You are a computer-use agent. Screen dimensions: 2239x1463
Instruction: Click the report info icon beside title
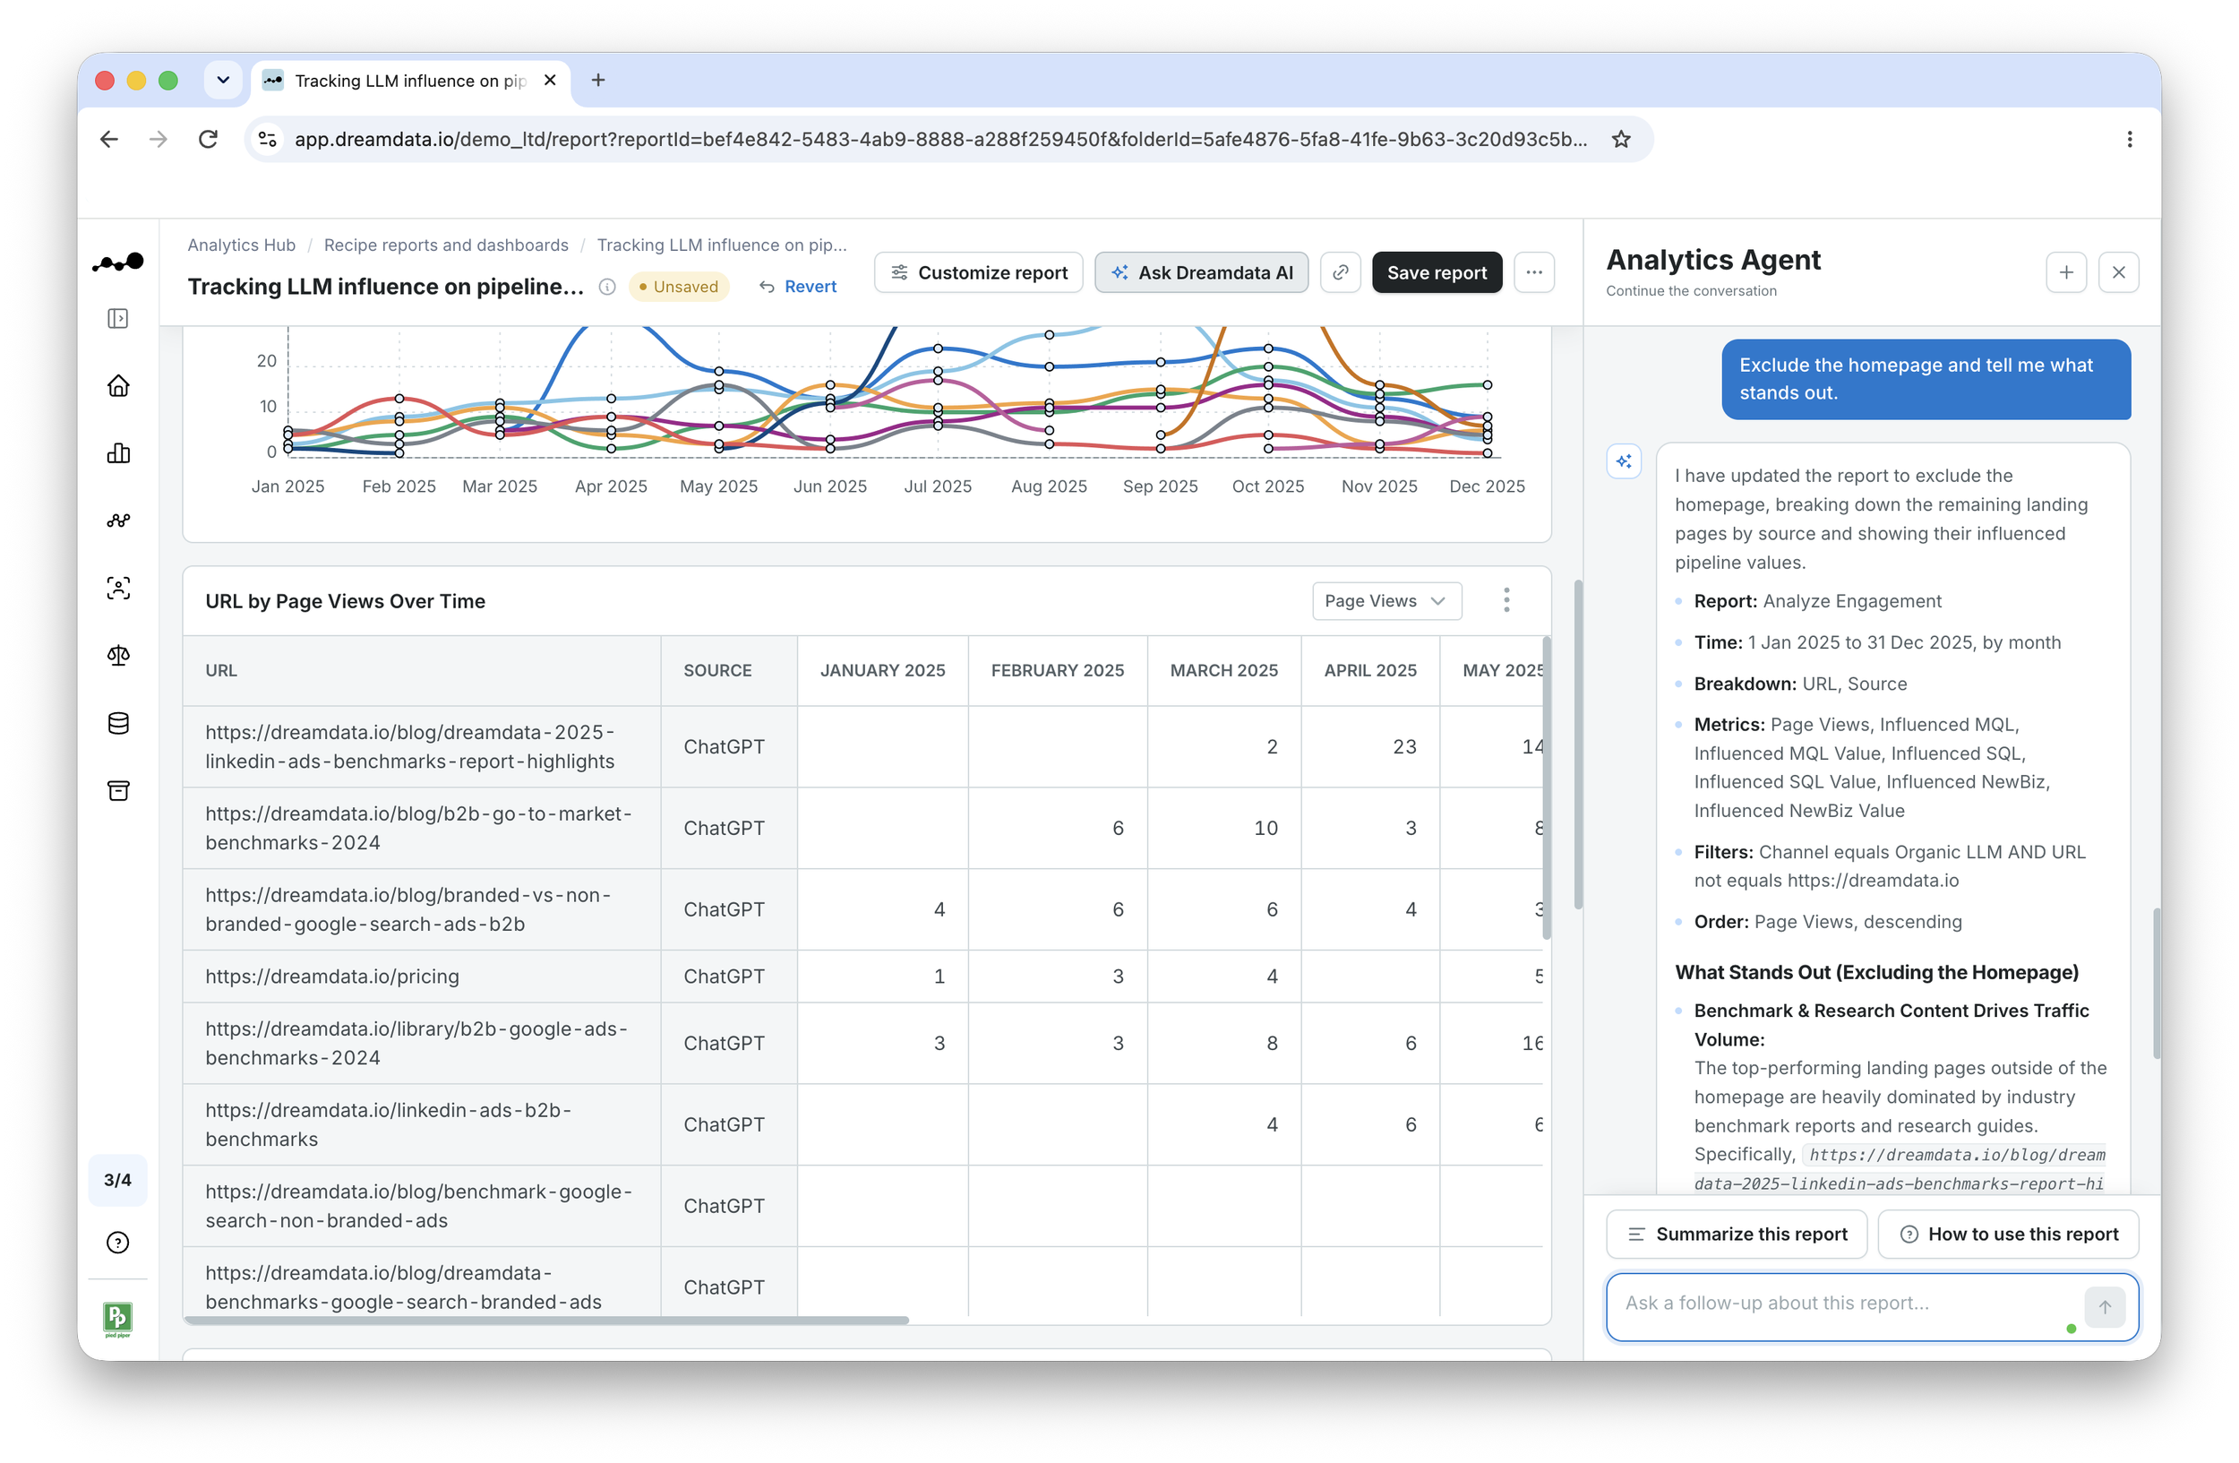[x=608, y=287]
